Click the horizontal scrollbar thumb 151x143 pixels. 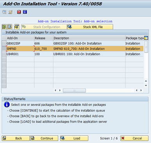(x=74, y=91)
